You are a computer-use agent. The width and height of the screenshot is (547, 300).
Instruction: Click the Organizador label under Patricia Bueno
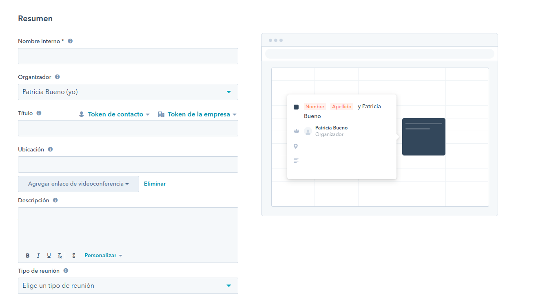tap(329, 134)
